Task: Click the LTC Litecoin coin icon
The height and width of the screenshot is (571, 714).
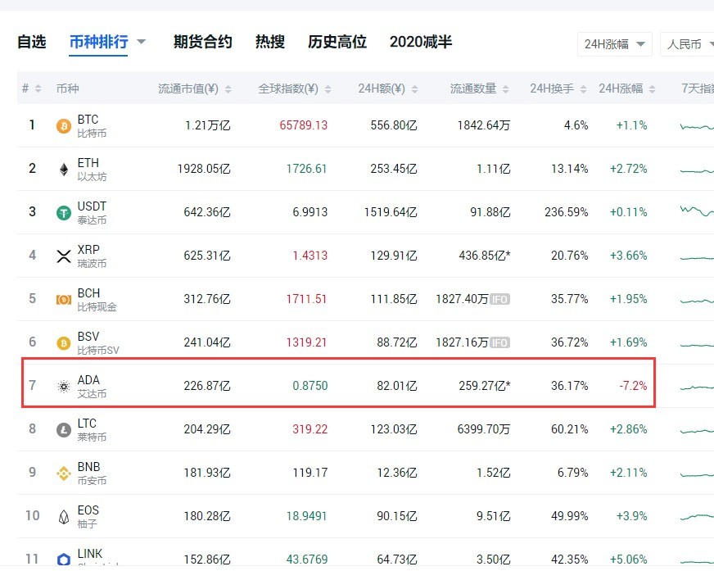Action: 61,429
